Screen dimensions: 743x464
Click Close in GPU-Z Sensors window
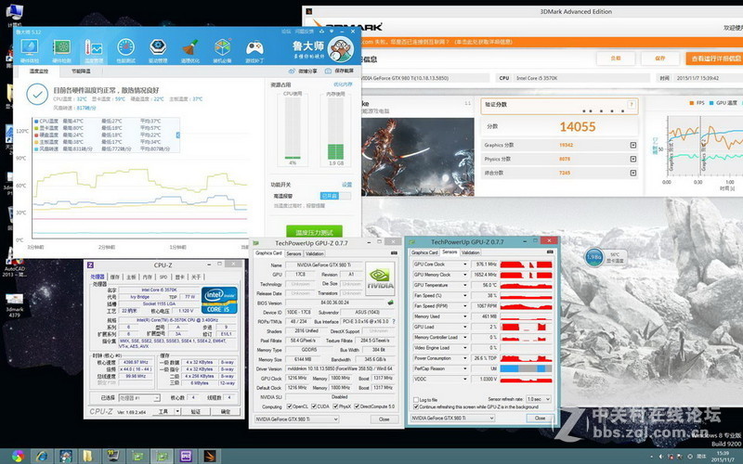tap(540, 419)
